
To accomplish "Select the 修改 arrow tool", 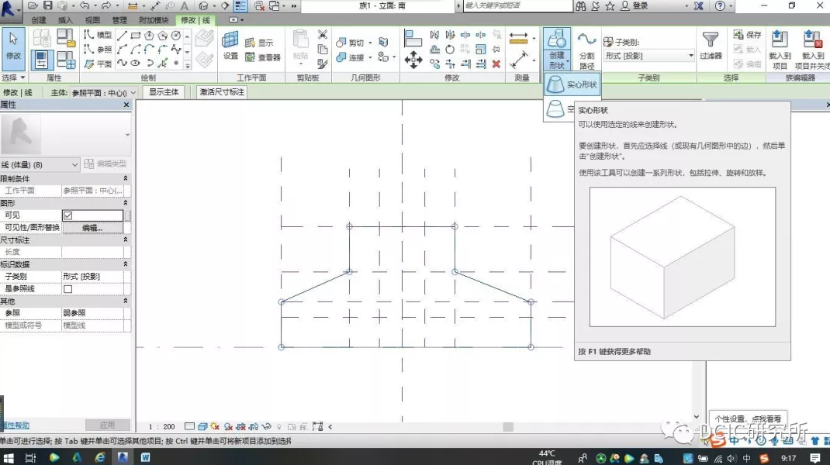I will 13,49.
